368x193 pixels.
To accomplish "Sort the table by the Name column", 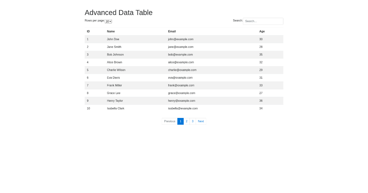I will [111, 31].
